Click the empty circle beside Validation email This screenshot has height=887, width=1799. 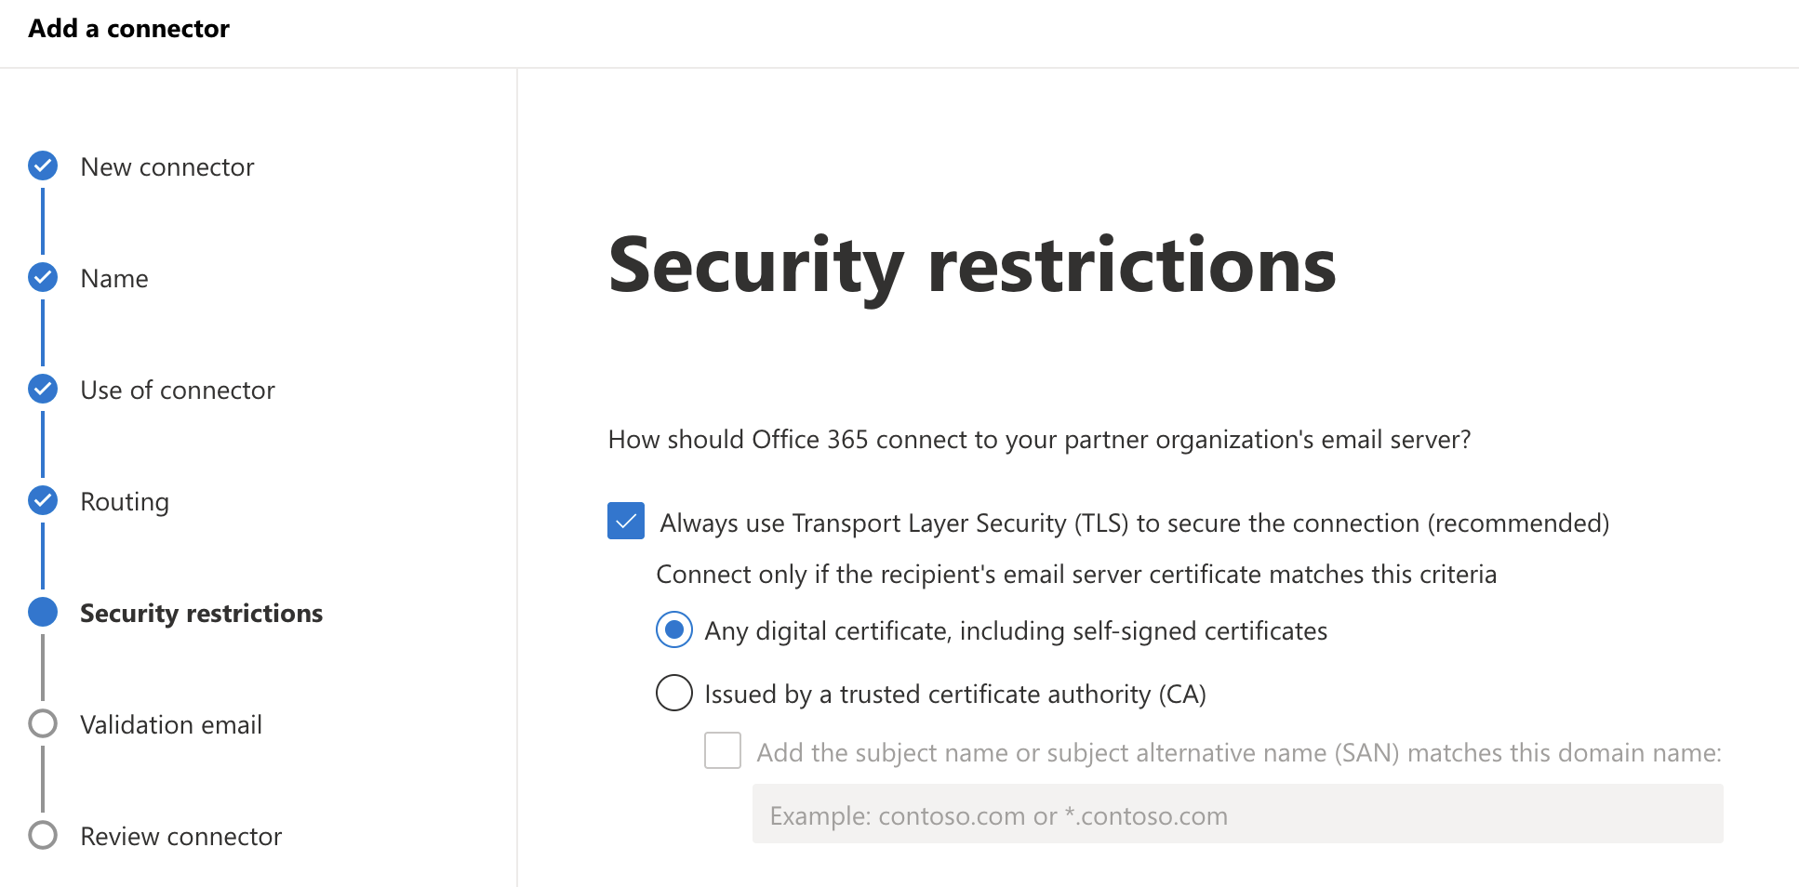[x=43, y=724]
